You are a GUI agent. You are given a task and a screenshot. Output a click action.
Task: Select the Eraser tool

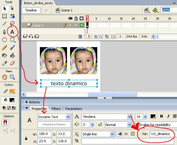click(x=12, y=63)
